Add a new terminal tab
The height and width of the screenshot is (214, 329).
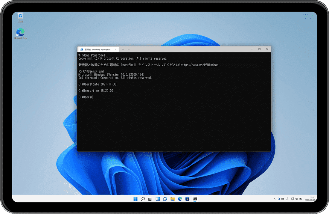tap(123, 49)
